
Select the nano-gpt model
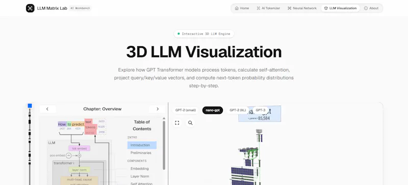point(213,110)
